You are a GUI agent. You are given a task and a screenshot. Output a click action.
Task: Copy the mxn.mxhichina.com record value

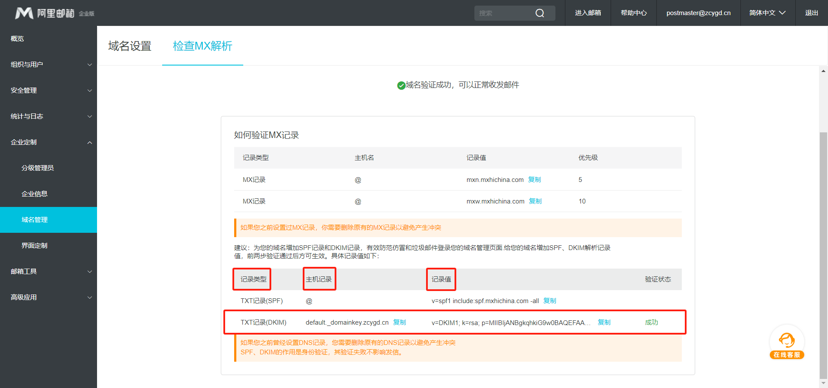point(534,180)
